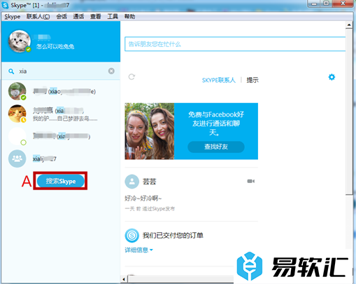Click the search magnifier icon
Viewport: 356px width, 284px height.
[x=11, y=72]
